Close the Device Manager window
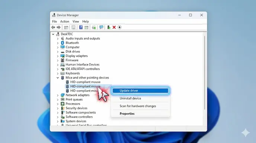 [202, 15]
